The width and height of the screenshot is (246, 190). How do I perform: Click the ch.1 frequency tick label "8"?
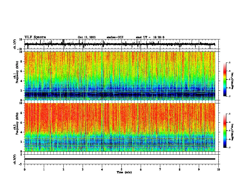pos(22,61)
